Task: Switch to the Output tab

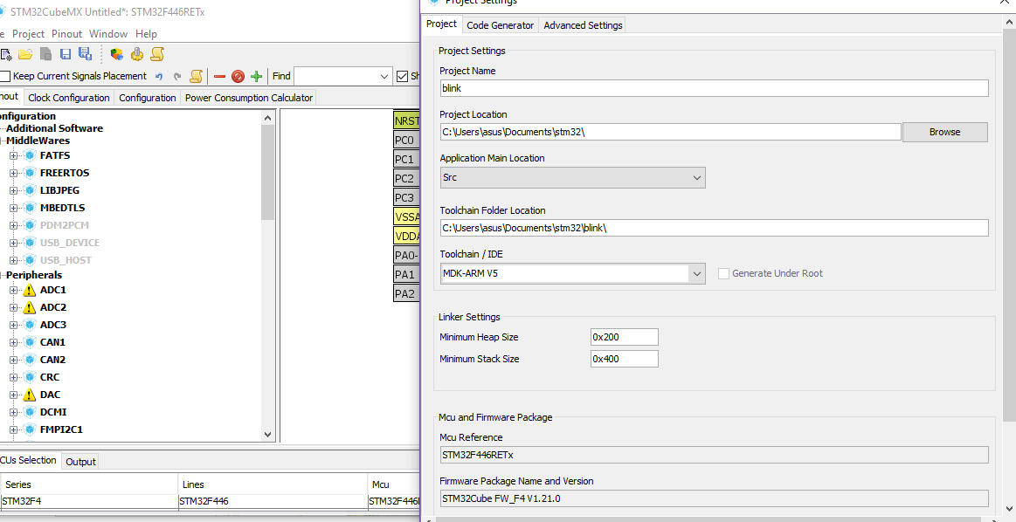Action: tap(81, 462)
